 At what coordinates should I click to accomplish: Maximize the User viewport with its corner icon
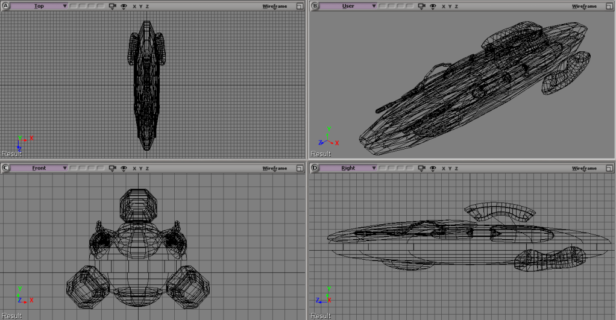pos(609,6)
